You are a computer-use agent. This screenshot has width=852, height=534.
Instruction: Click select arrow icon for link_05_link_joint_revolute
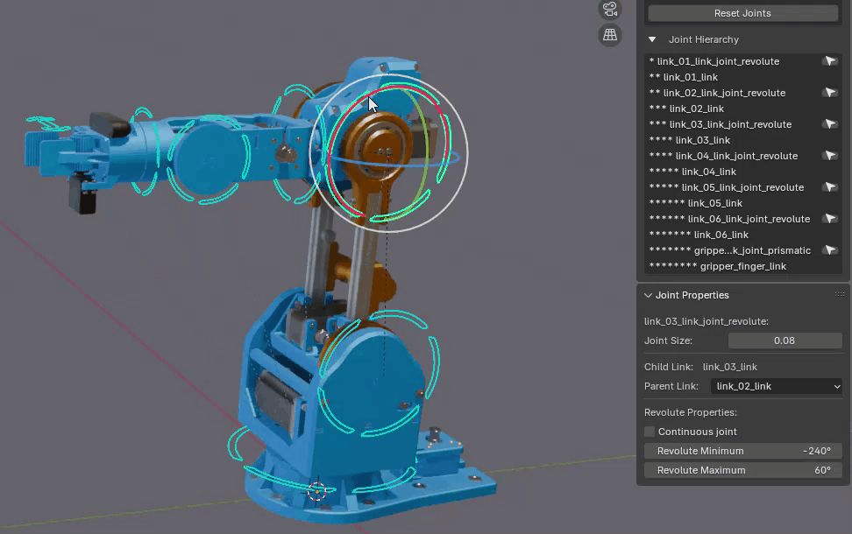(x=829, y=187)
